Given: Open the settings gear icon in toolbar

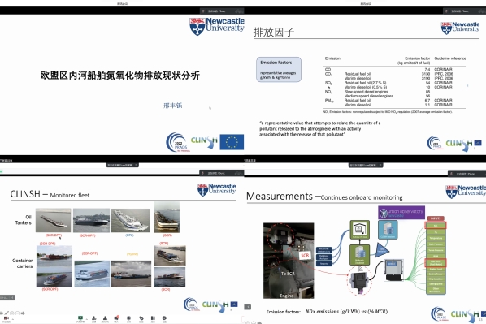Looking at the screenshot, I should [164, 318].
